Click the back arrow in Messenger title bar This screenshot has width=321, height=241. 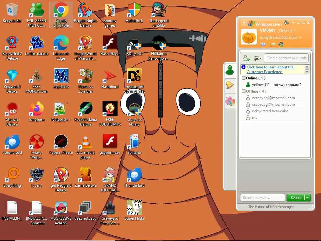point(244,23)
